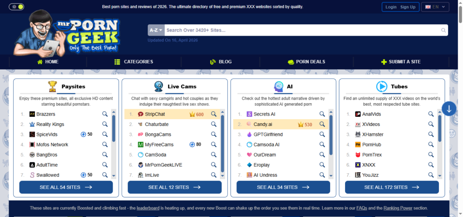
Task: Click the crown icon beside StripChat
Action: click(192, 114)
